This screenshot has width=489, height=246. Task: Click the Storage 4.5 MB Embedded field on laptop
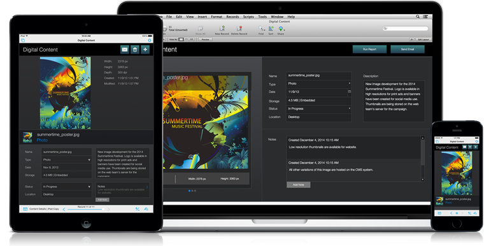pyautogui.click(x=319, y=101)
